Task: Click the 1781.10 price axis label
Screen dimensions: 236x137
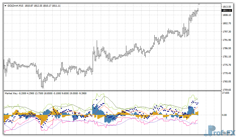Action: tap(227, 56)
